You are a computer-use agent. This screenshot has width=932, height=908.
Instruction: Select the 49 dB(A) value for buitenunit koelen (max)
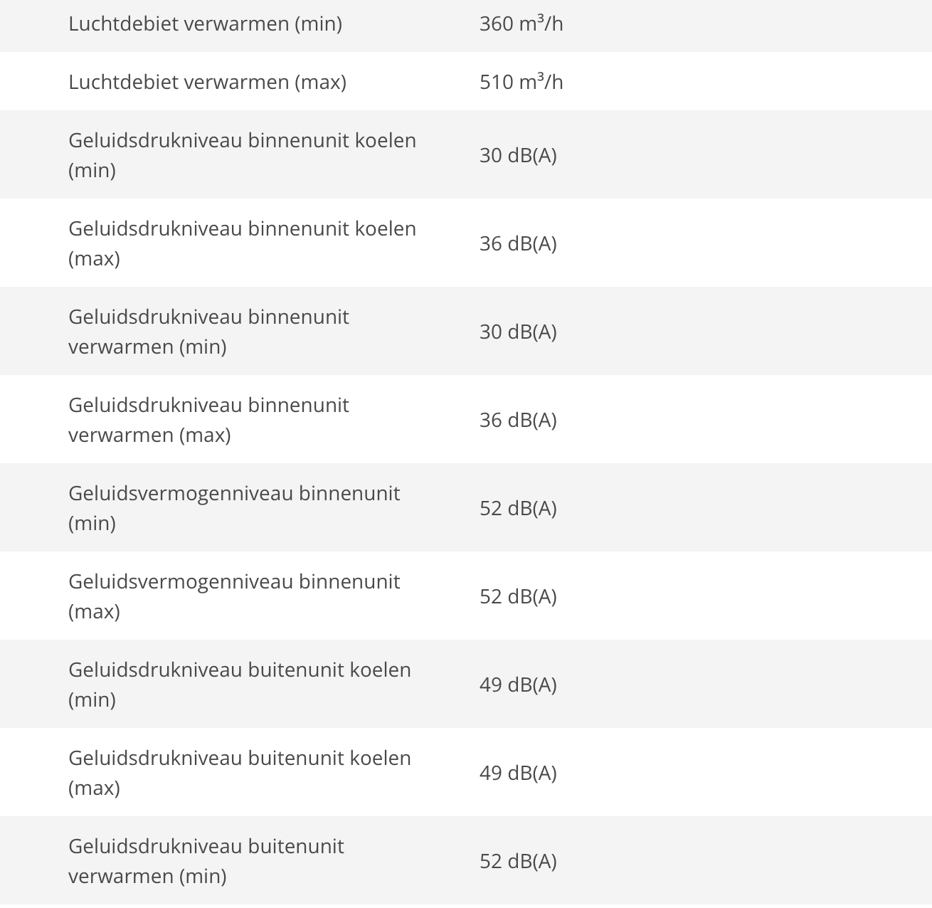(x=518, y=773)
